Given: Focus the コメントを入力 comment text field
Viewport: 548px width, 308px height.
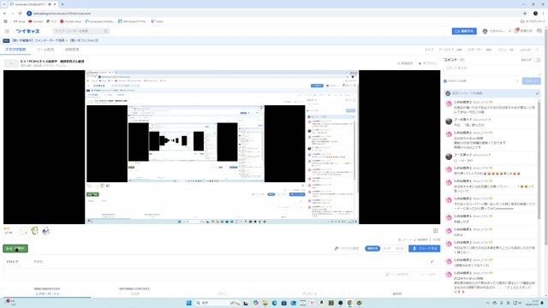Looking at the screenshot, I should point(492,70).
